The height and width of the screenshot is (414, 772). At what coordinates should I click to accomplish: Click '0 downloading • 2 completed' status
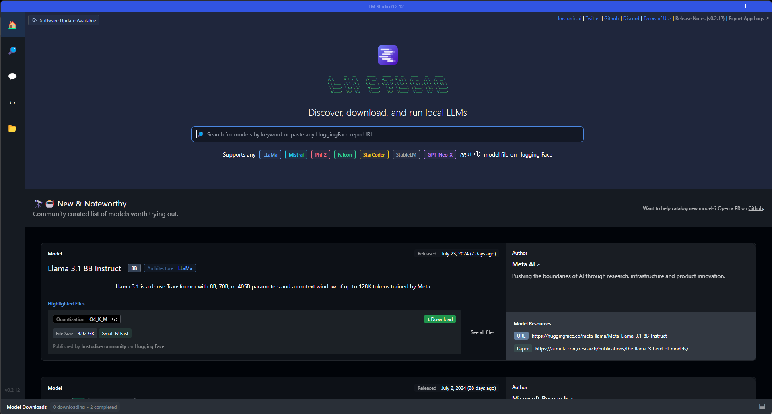pyautogui.click(x=85, y=407)
